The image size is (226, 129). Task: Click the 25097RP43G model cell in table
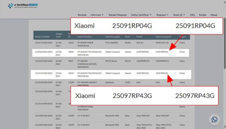[142, 73]
